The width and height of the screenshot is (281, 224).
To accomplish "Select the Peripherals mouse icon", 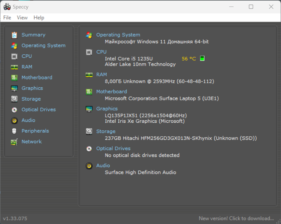I will 14,131.
